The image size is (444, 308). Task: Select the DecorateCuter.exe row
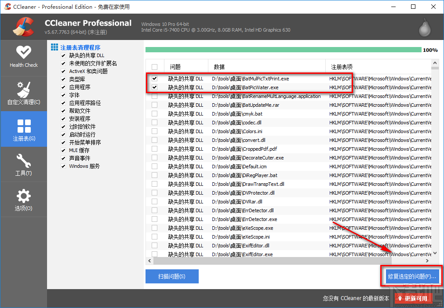[x=288, y=158]
